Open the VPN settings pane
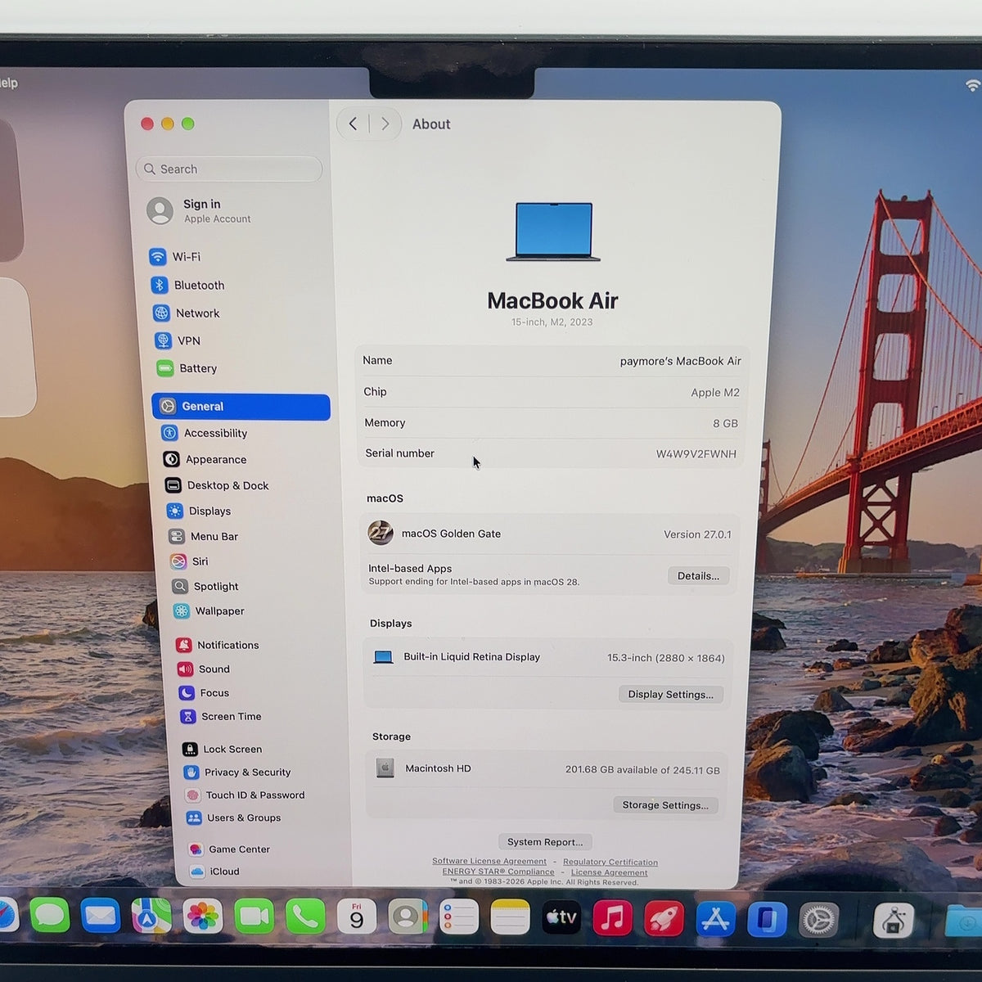 point(177,340)
